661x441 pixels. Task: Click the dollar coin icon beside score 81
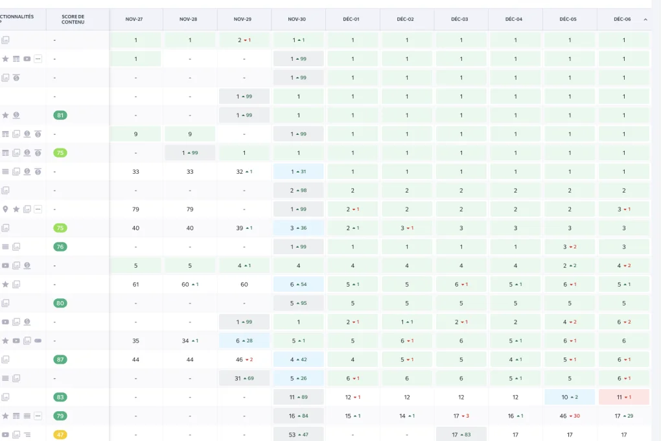click(x=16, y=115)
